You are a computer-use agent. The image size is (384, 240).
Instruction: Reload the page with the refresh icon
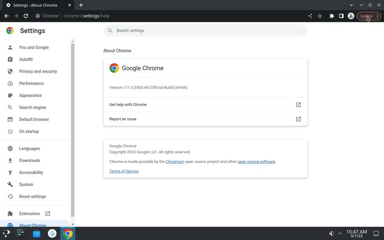coord(26,16)
